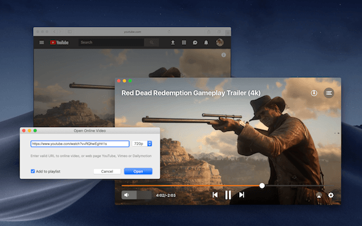The image size is (362, 226).
Task: Click the Cancel button
Action: coord(107,171)
